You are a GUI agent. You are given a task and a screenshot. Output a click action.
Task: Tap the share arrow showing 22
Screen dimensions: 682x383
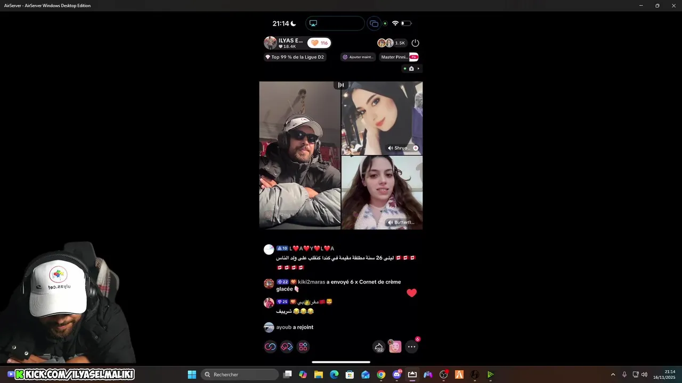click(379, 347)
